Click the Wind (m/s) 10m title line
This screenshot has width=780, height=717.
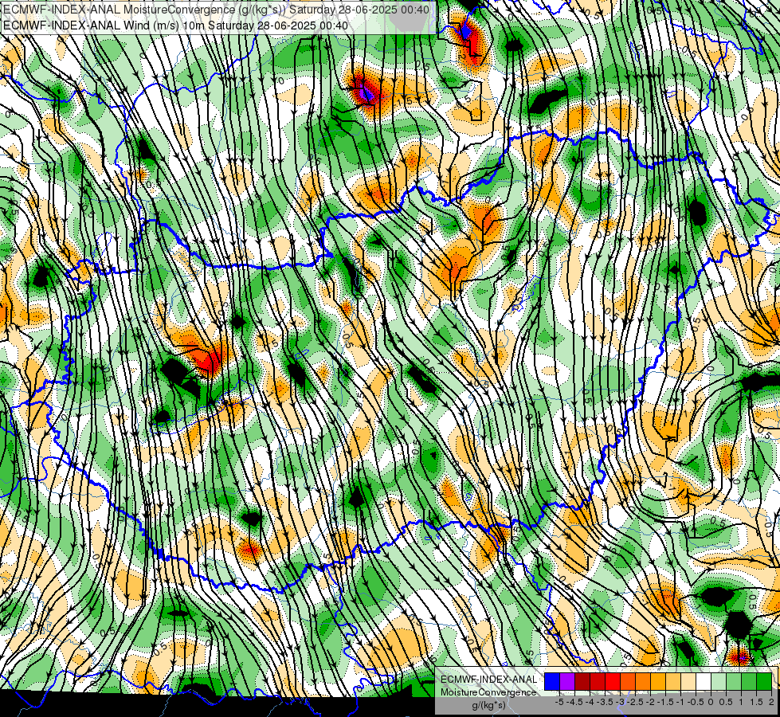tap(175, 25)
